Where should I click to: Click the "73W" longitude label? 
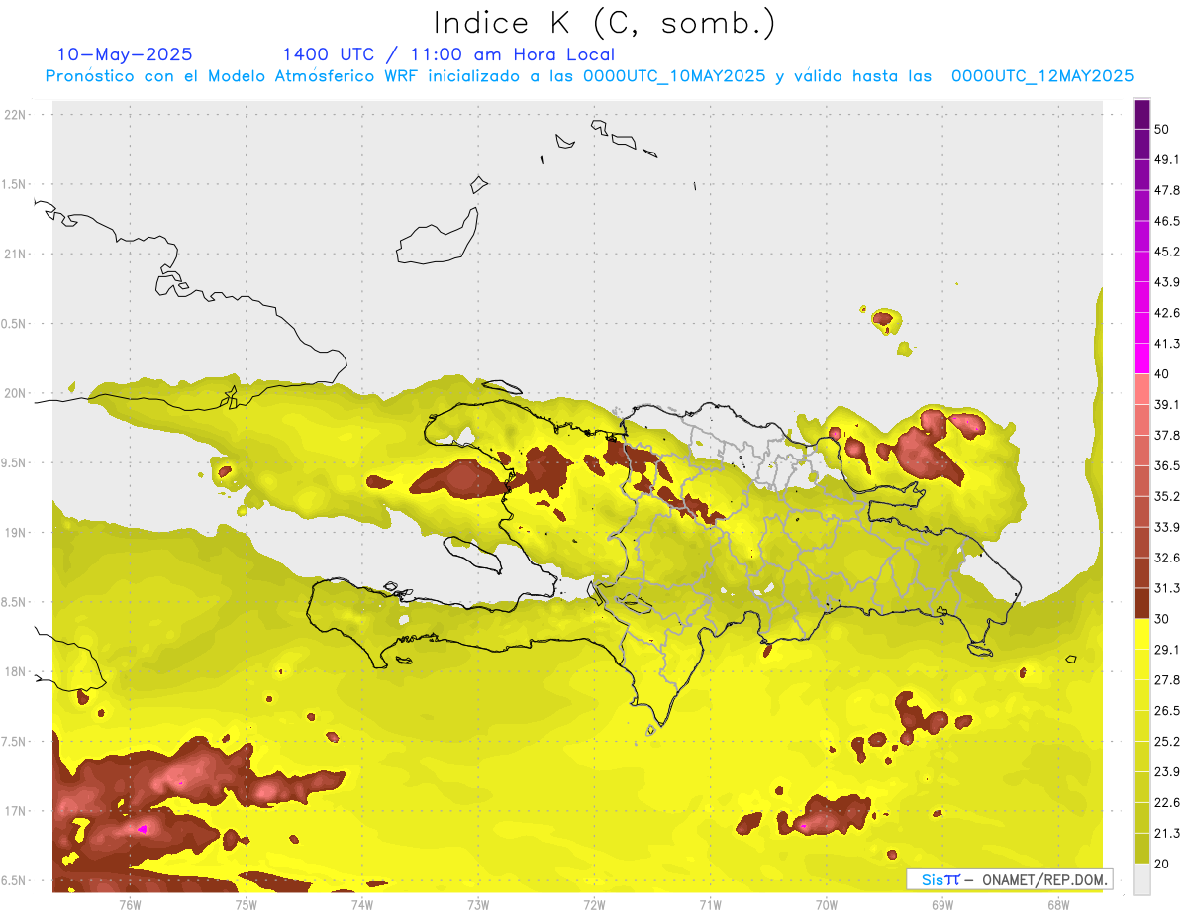click(x=478, y=905)
